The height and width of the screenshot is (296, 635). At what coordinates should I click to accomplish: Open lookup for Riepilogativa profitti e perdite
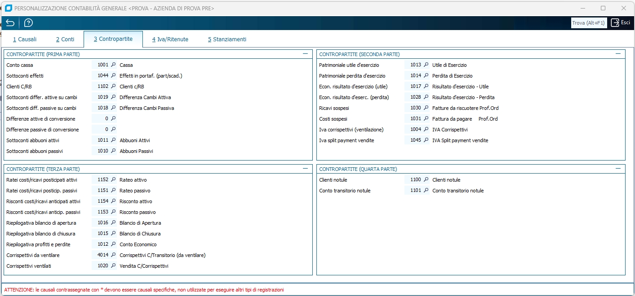coord(114,244)
